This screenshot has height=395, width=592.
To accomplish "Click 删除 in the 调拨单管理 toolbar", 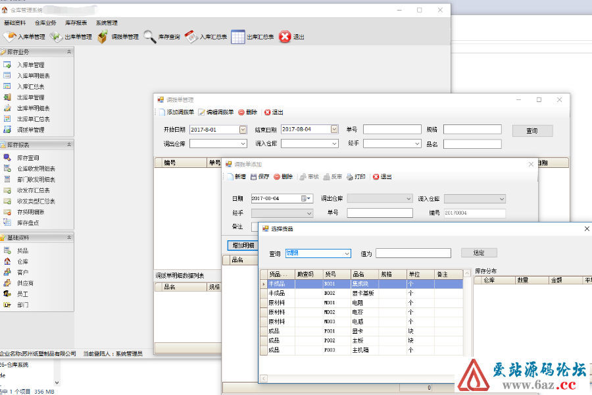I will tap(248, 113).
